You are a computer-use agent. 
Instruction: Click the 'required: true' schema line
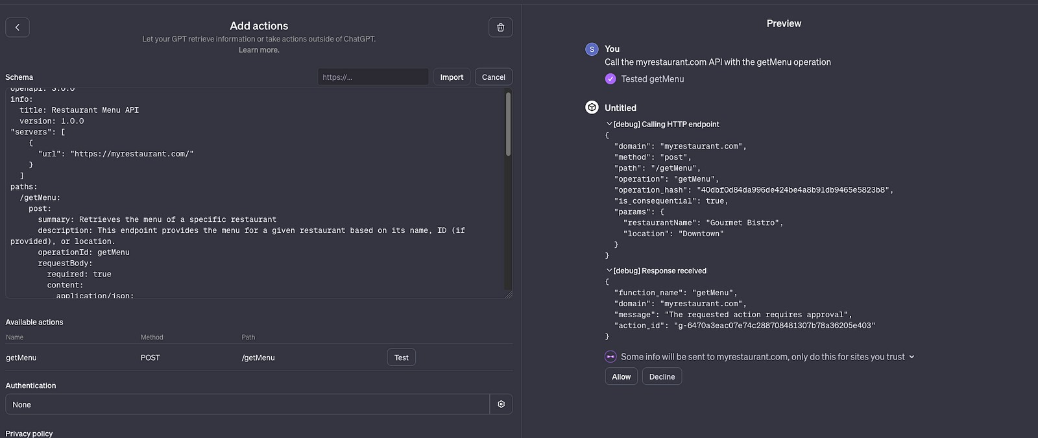(79, 274)
